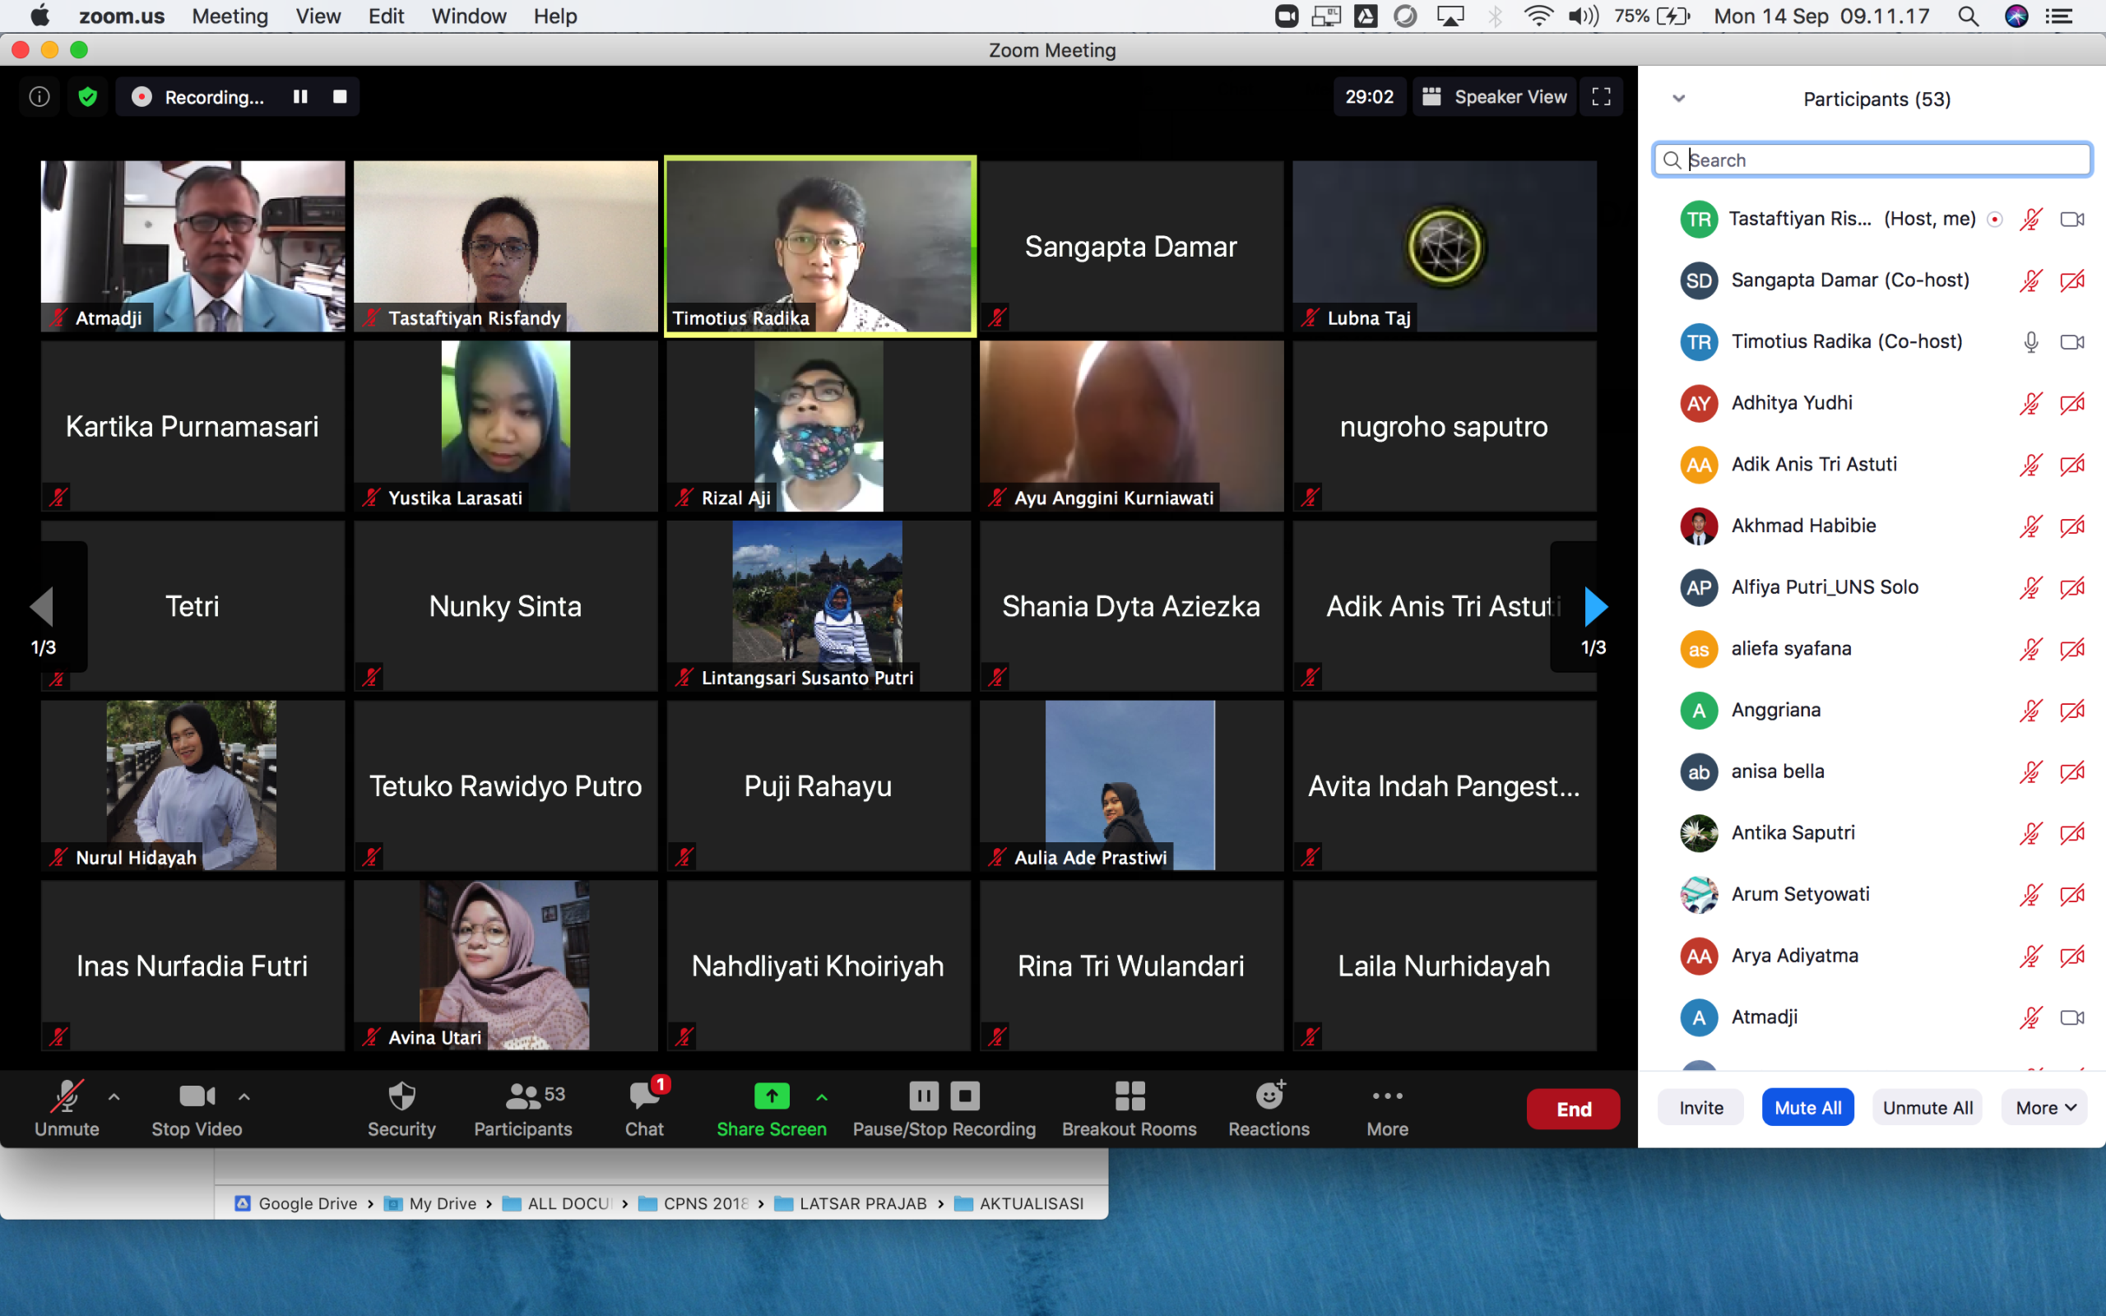
Task: Open the zoom.us application menu
Action: click(x=121, y=16)
